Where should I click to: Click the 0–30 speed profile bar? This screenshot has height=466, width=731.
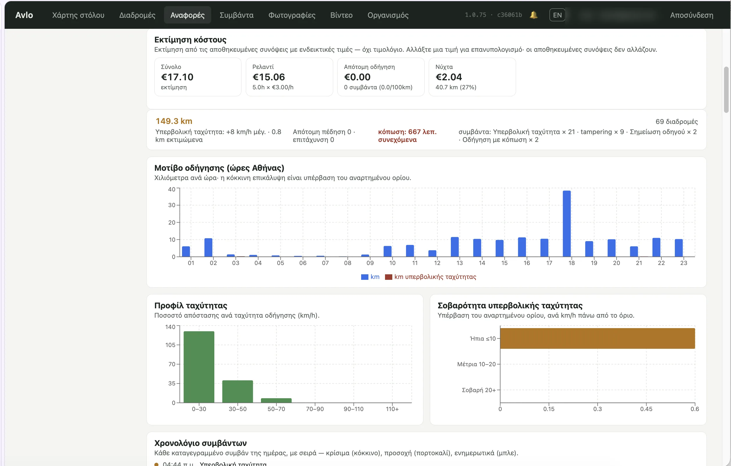(199, 367)
